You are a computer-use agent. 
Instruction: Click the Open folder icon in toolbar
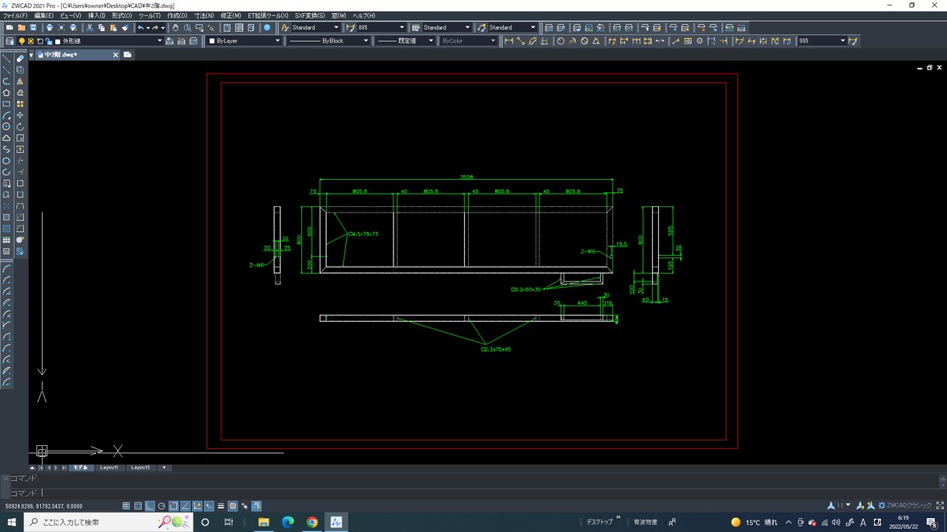pyautogui.click(x=21, y=28)
